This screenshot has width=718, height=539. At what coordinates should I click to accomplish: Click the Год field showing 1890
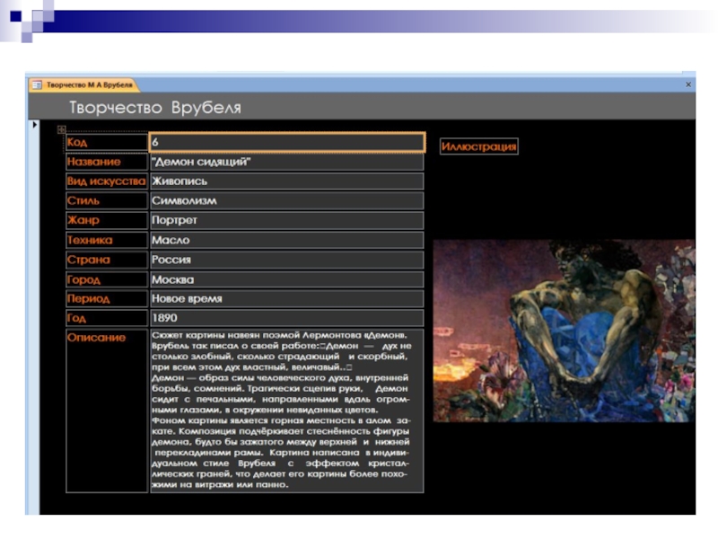pyautogui.click(x=286, y=318)
